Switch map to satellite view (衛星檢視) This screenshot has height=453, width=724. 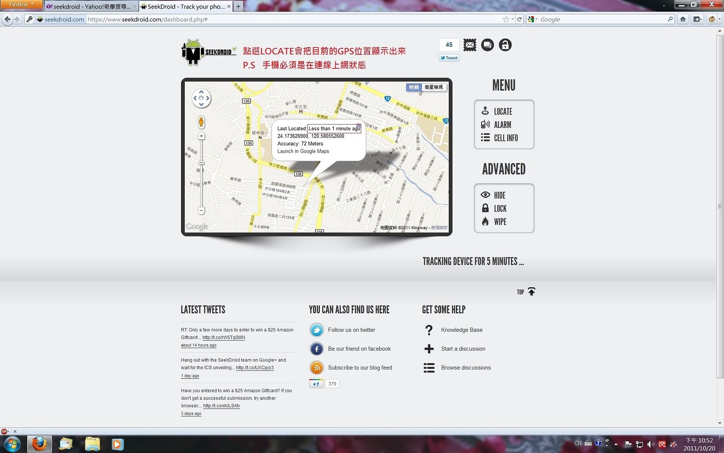434,87
